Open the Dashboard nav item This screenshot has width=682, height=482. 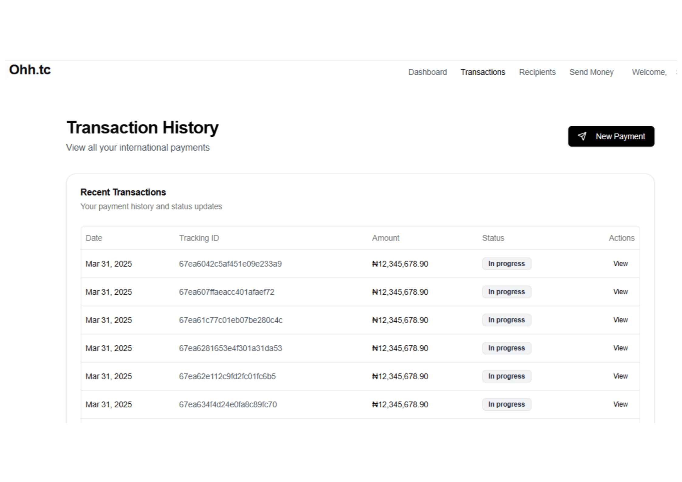click(427, 72)
